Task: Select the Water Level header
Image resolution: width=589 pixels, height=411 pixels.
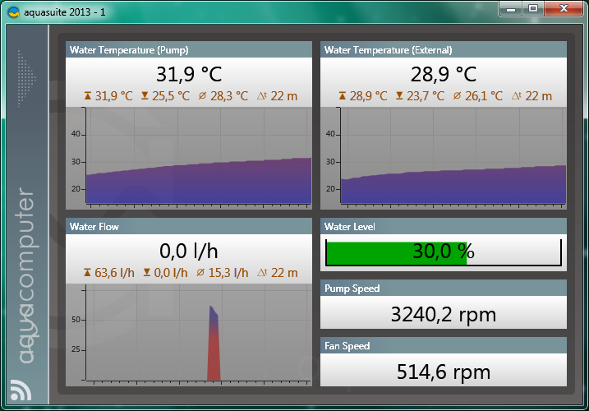Action: click(x=444, y=226)
